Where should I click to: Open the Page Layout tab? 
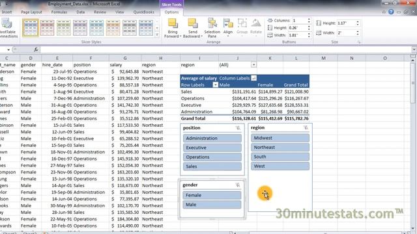(x=31, y=12)
